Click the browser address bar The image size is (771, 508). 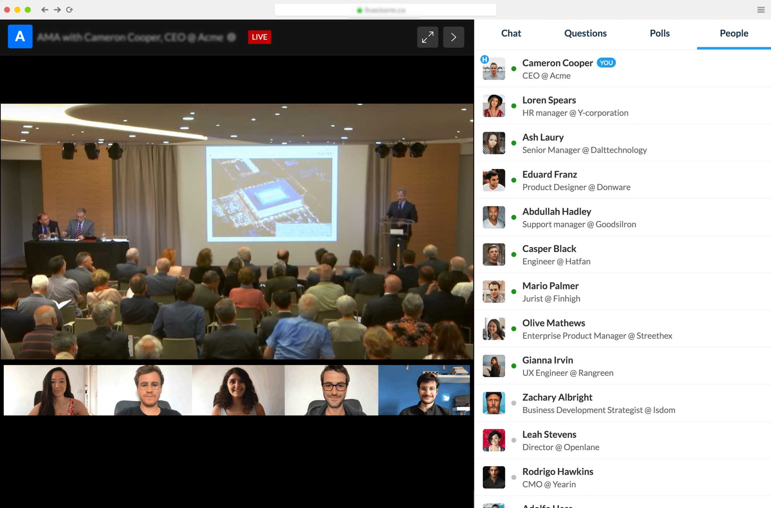click(x=385, y=10)
